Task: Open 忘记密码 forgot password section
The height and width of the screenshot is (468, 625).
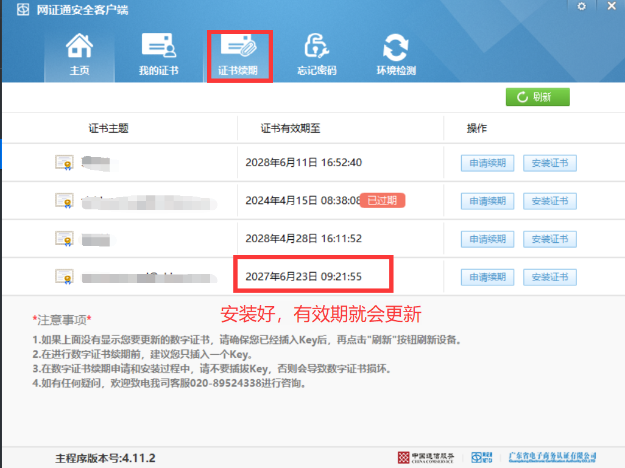Action: coord(316,55)
